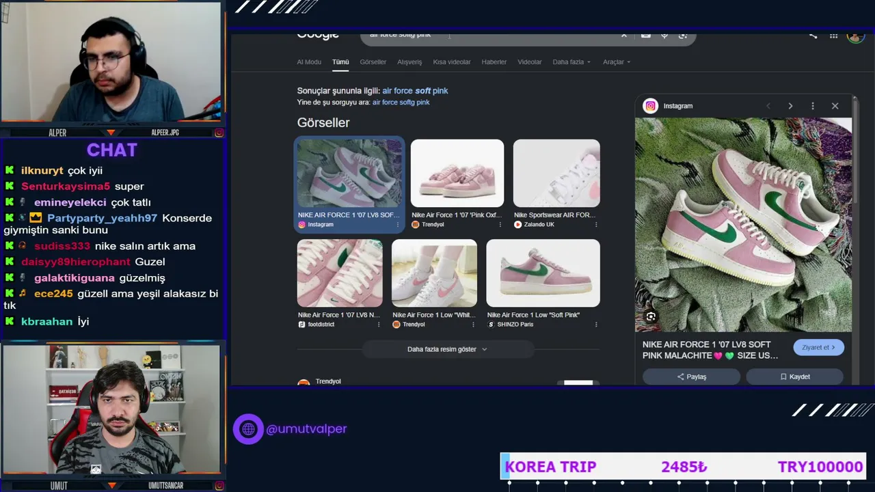Open options menu for Zalando UK result
The image size is (875, 492).
(x=596, y=225)
